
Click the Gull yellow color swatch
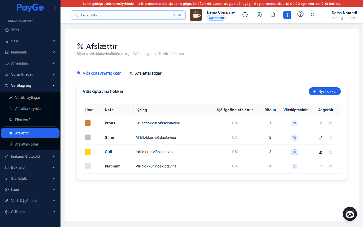88,152
